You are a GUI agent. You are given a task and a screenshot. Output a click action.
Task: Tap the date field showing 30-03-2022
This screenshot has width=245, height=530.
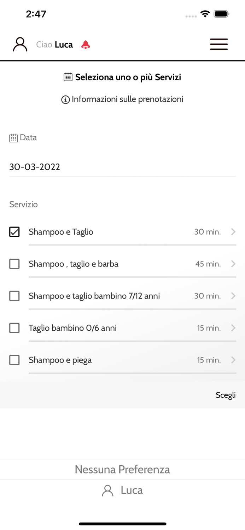122,167
